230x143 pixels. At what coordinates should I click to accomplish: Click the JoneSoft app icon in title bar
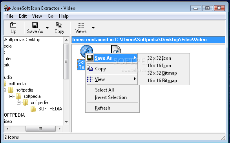(x=7, y=8)
